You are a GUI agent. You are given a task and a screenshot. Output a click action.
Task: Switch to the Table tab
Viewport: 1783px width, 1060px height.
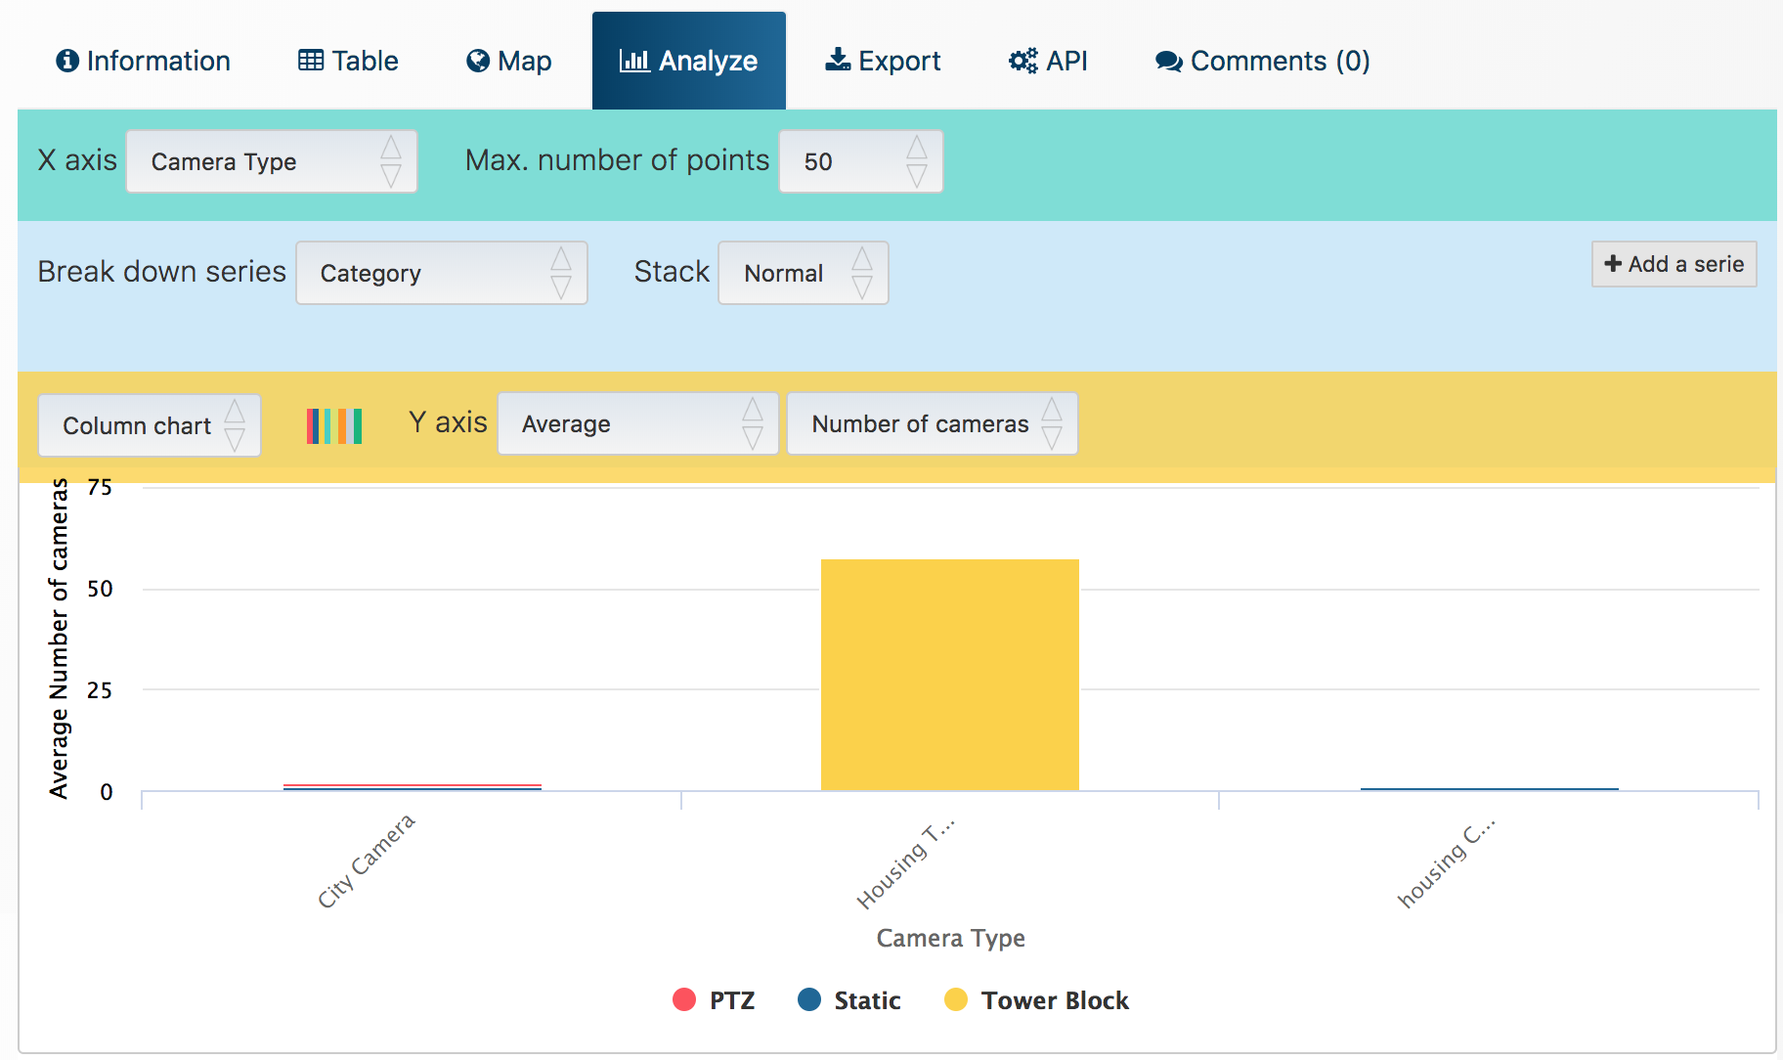click(348, 61)
